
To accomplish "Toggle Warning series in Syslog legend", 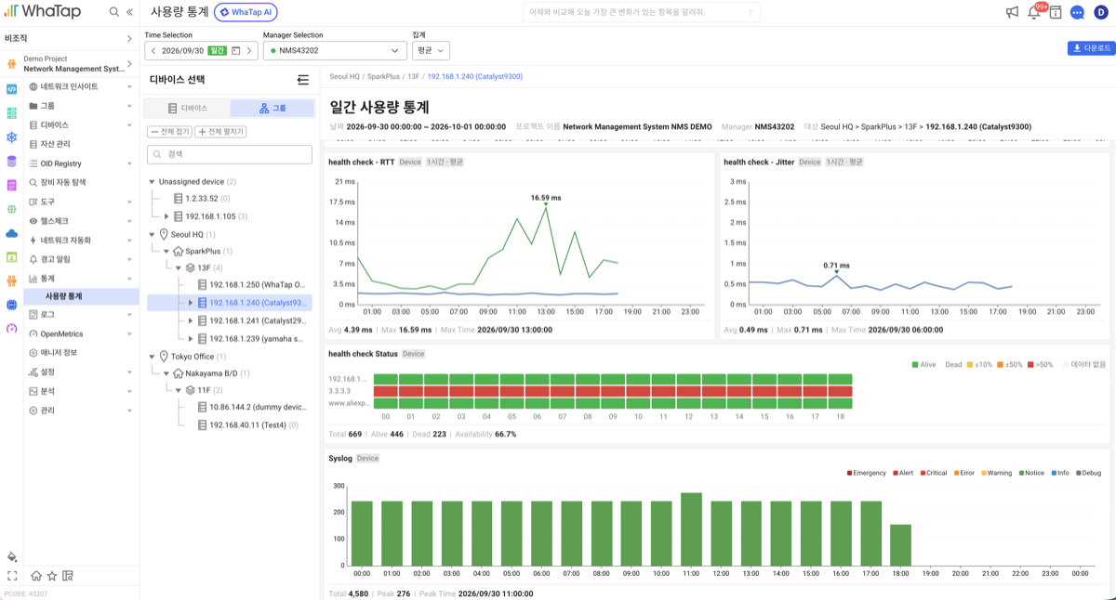I will coord(996,473).
